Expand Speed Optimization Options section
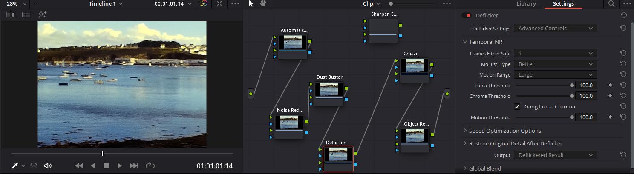634x174 pixels. [504, 131]
